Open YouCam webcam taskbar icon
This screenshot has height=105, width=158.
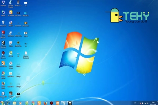70,103
